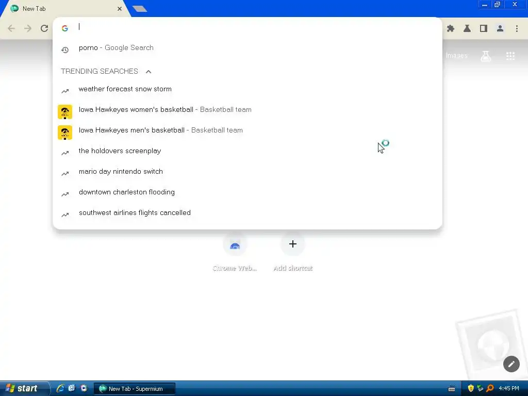528x396 pixels.
Task: Open the profile avatar menu
Action: 500,29
